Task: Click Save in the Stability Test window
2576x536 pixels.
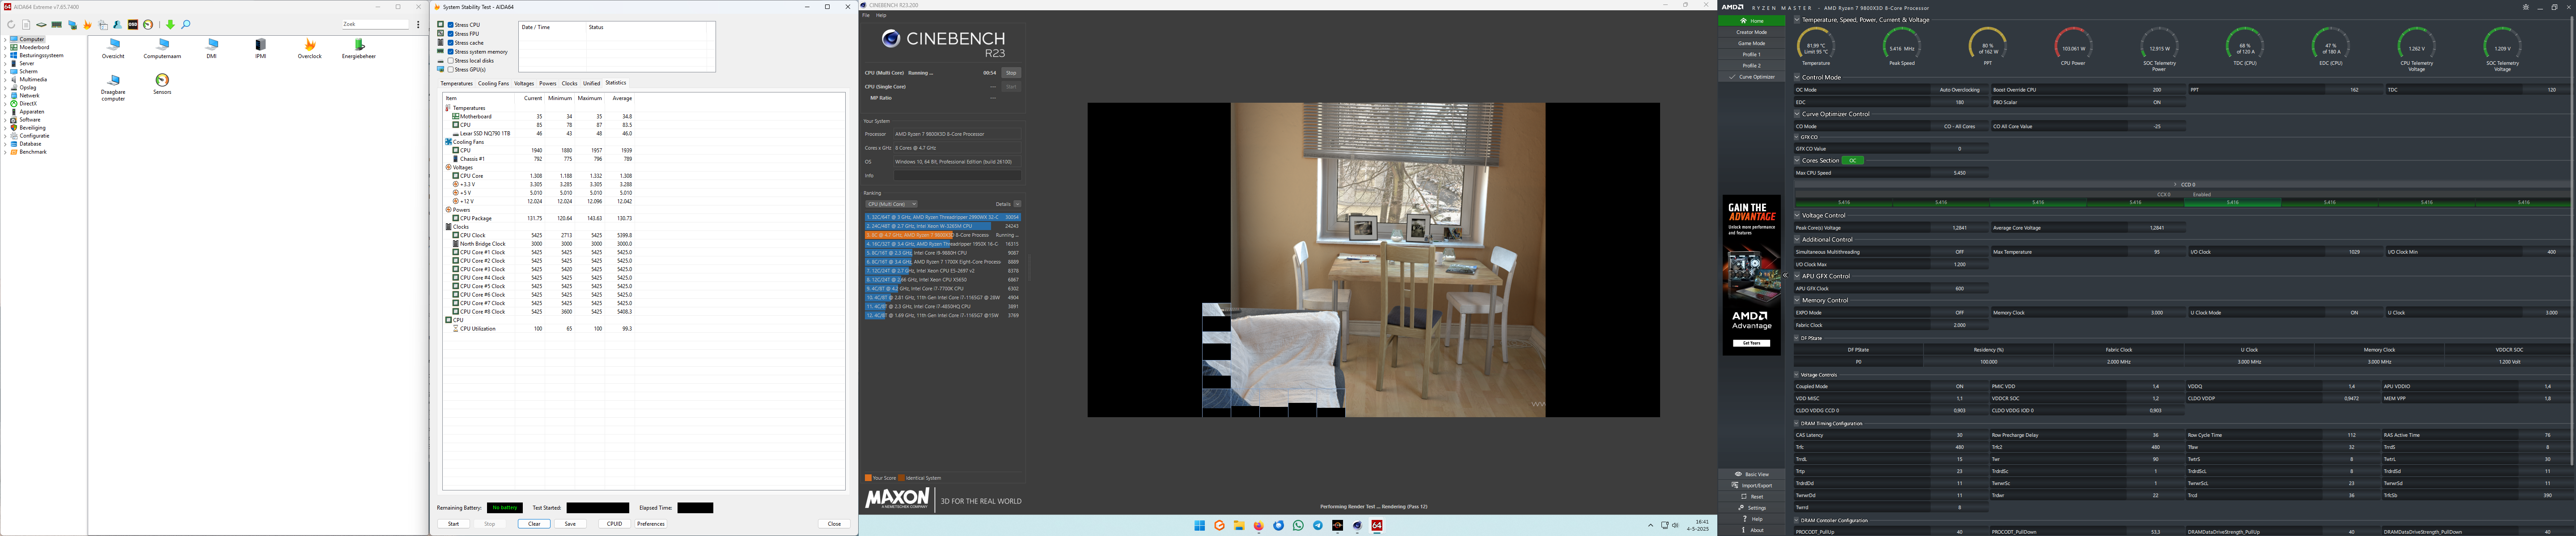Action: 570,523
